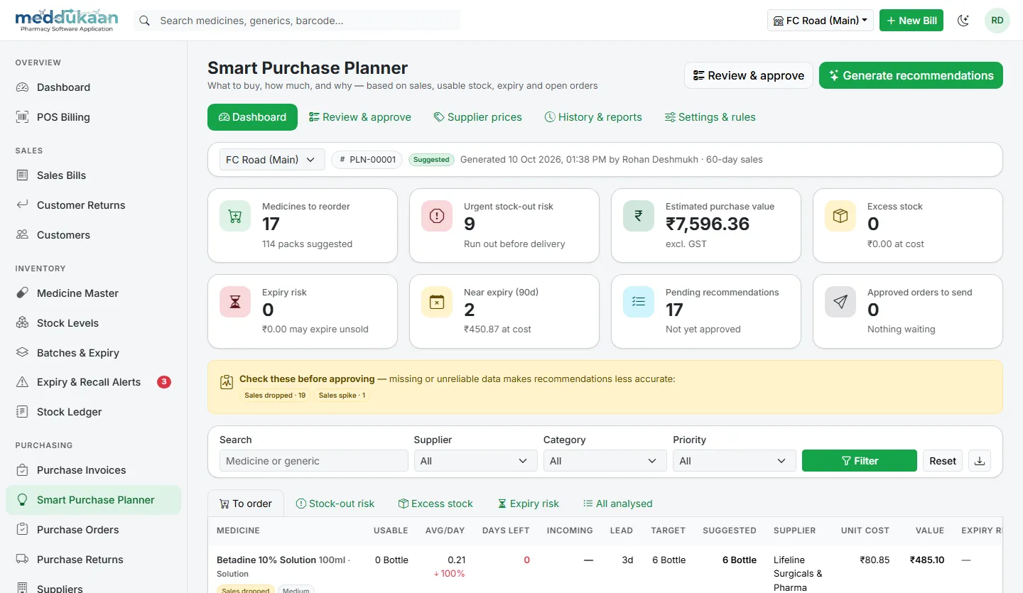
Task: Click the Expiry risk hourglass icon
Action: [x=235, y=302]
